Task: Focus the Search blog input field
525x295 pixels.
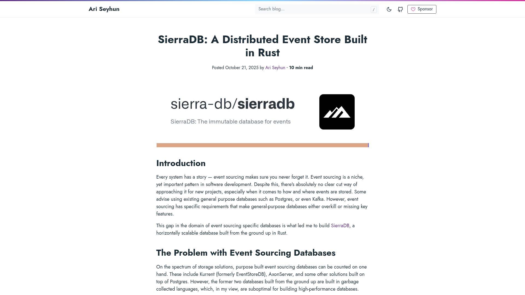Action: click(317, 9)
